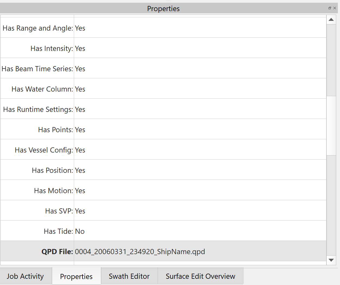Open the Swath Editor tab

pyautogui.click(x=129, y=276)
